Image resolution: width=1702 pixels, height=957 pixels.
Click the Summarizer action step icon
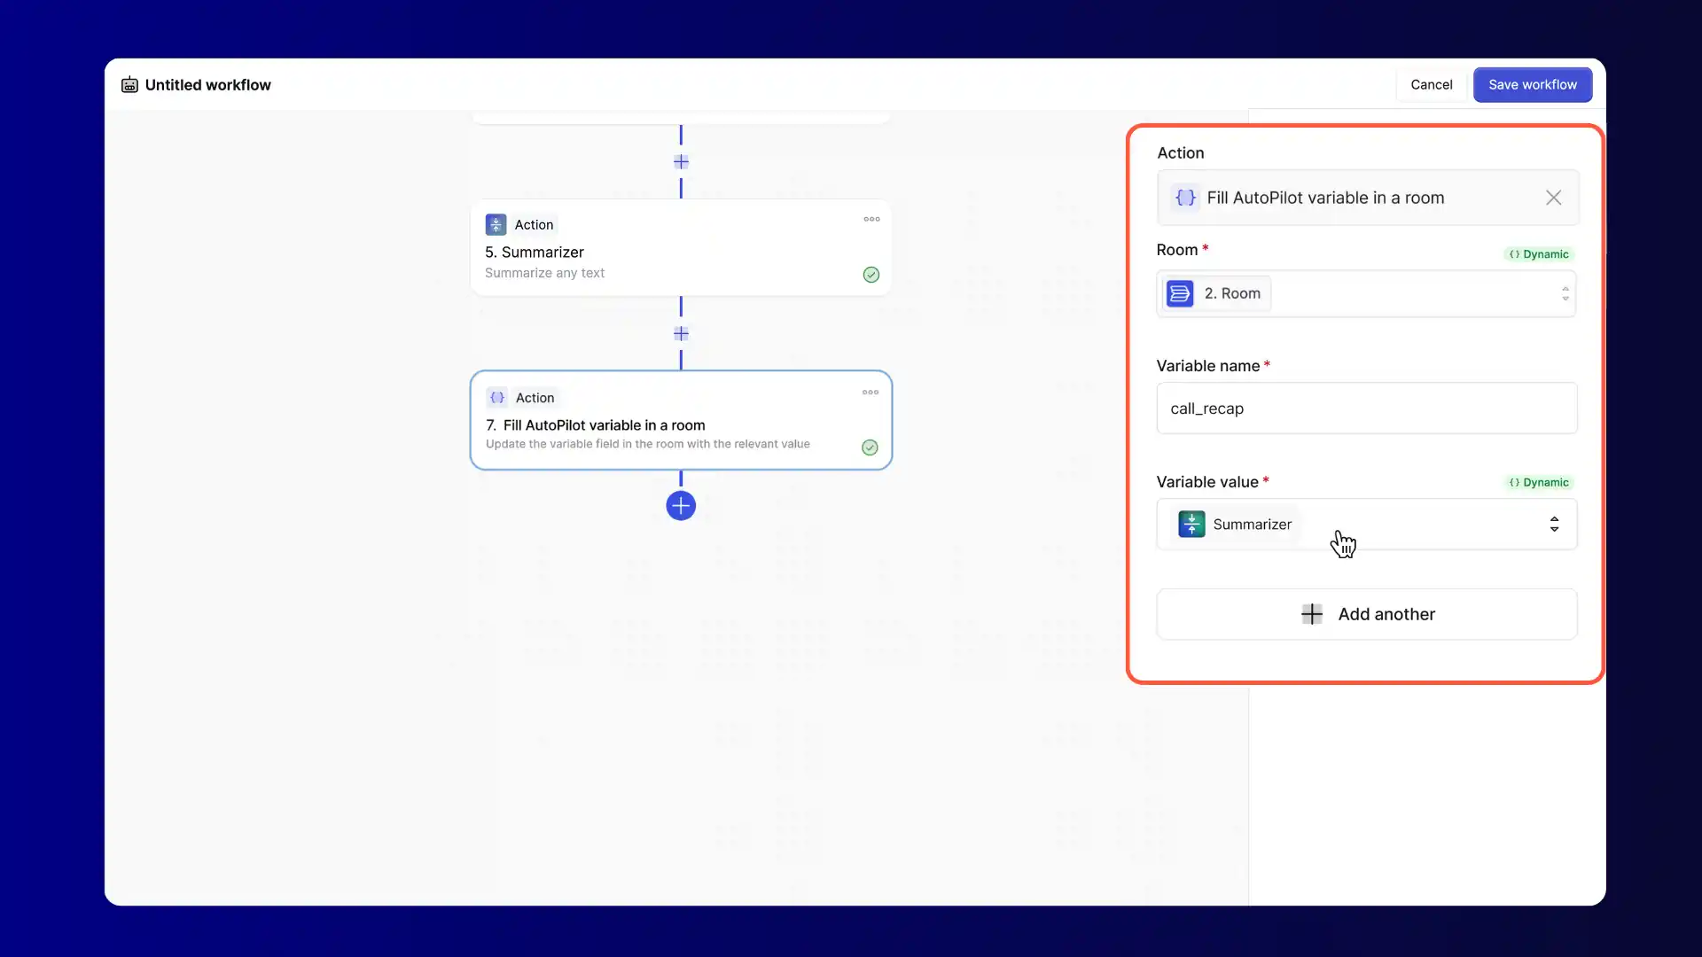(x=496, y=224)
